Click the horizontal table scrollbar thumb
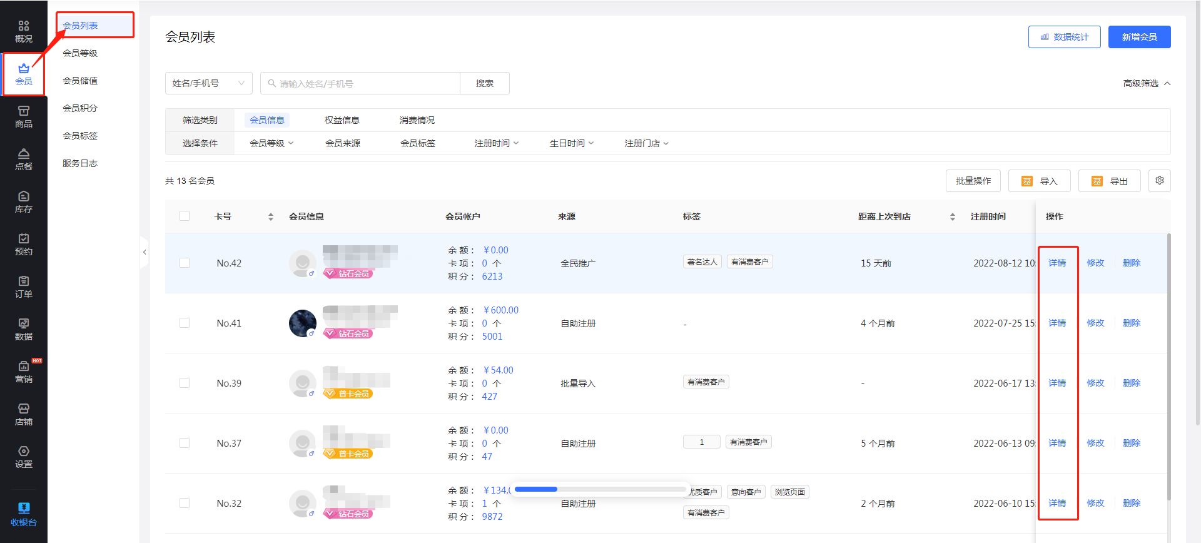This screenshot has width=1201, height=543. pyautogui.click(x=536, y=489)
